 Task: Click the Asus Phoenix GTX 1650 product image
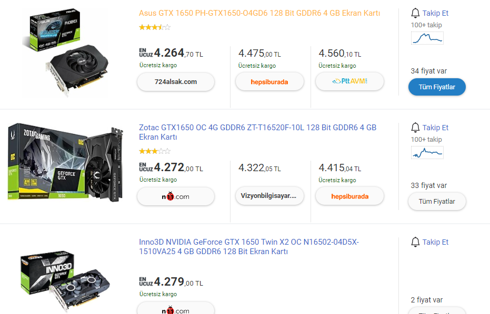pos(67,53)
